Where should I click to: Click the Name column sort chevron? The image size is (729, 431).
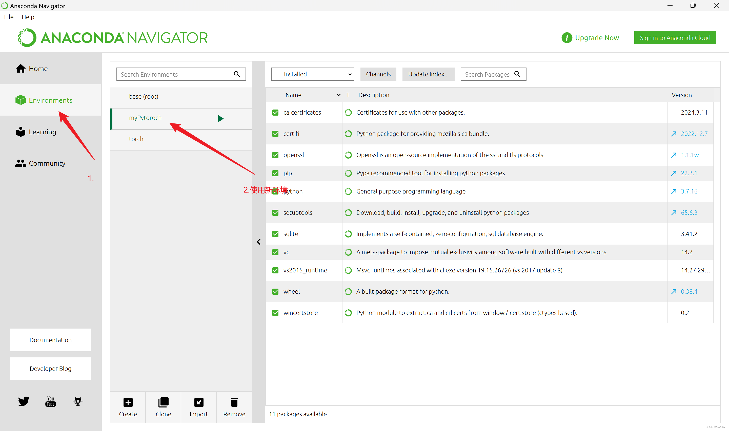pyautogui.click(x=338, y=95)
